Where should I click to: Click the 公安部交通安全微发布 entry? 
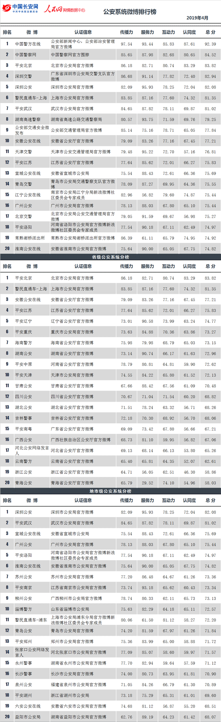[x=32, y=130]
